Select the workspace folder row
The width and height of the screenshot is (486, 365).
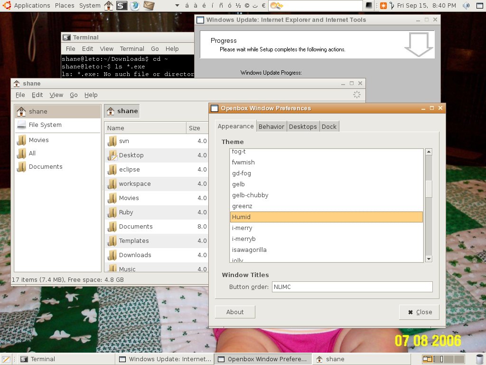[157, 184]
